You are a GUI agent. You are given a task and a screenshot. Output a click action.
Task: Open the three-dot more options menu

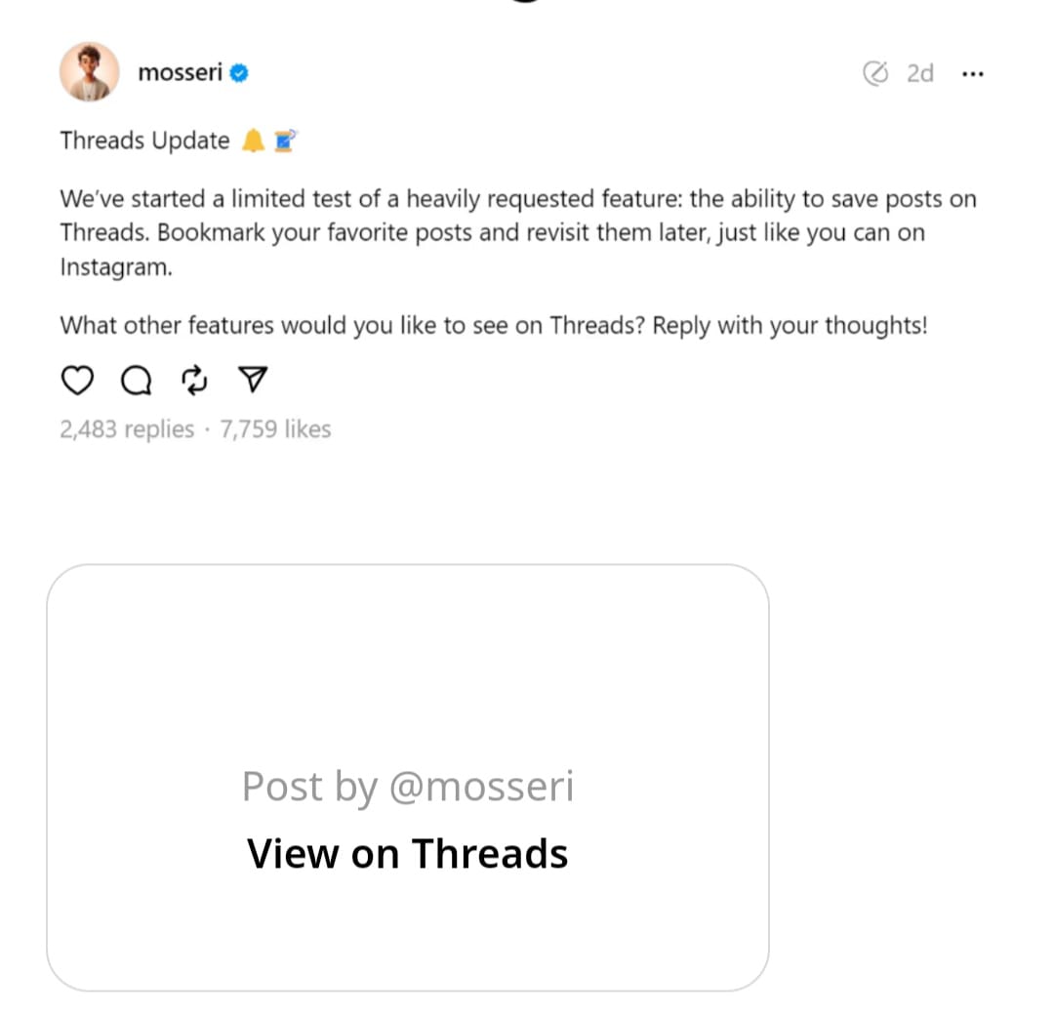[x=972, y=74]
